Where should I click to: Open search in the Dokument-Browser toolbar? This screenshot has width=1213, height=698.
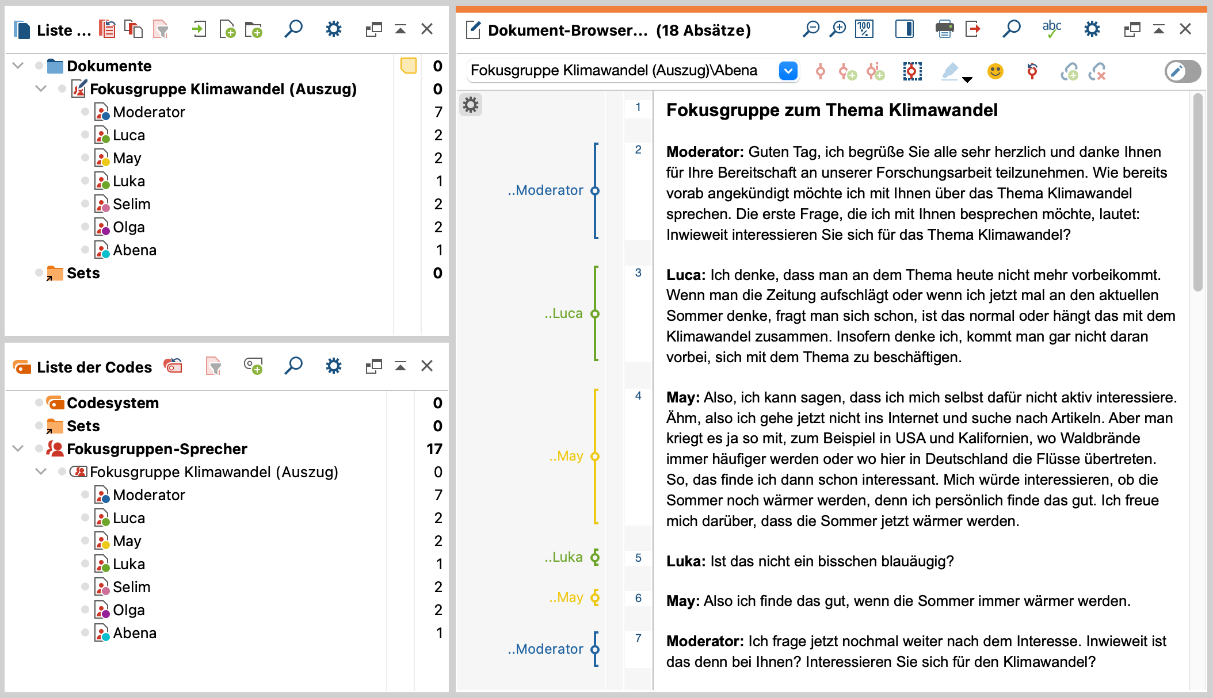point(1011,29)
